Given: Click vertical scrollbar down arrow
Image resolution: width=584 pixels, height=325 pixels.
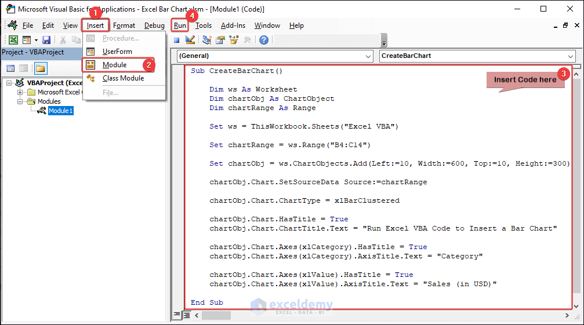Looking at the screenshot, I should (576, 306).
